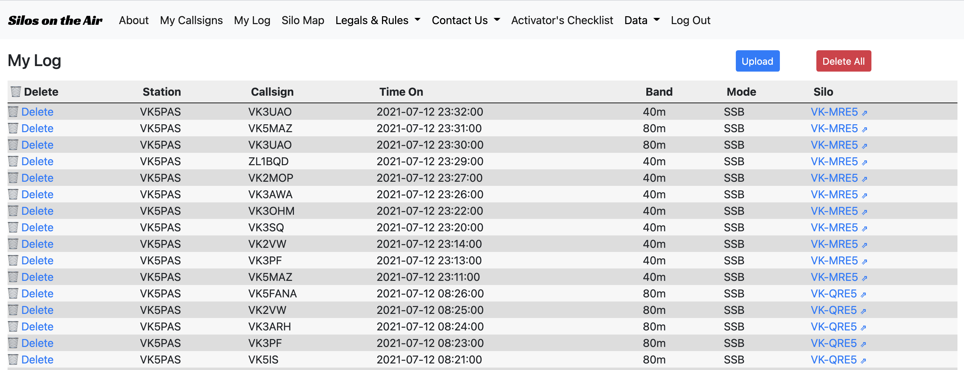
Task: Click external link arrow for VK5IS silo
Action: pos(864,360)
